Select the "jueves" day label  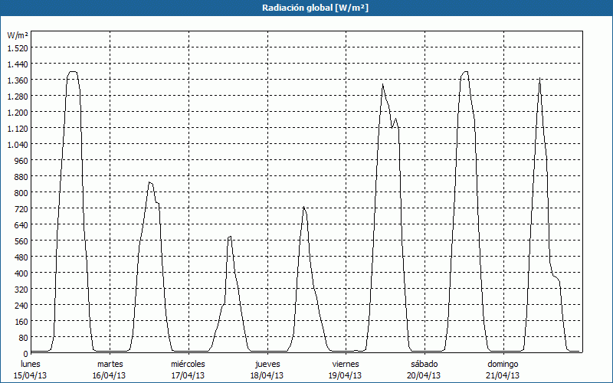(267, 364)
